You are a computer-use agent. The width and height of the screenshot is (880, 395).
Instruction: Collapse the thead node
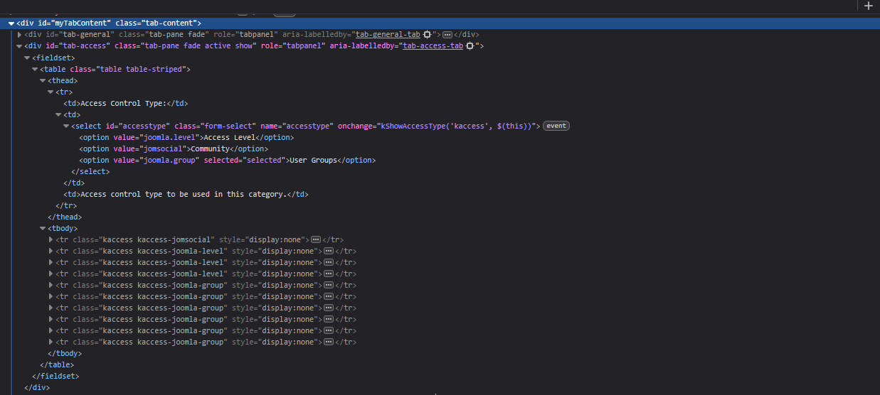coord(43,80)
